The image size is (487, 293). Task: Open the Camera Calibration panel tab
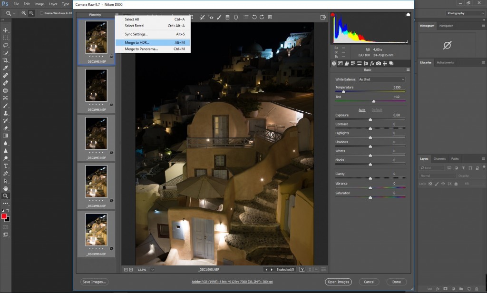(379, 63)
